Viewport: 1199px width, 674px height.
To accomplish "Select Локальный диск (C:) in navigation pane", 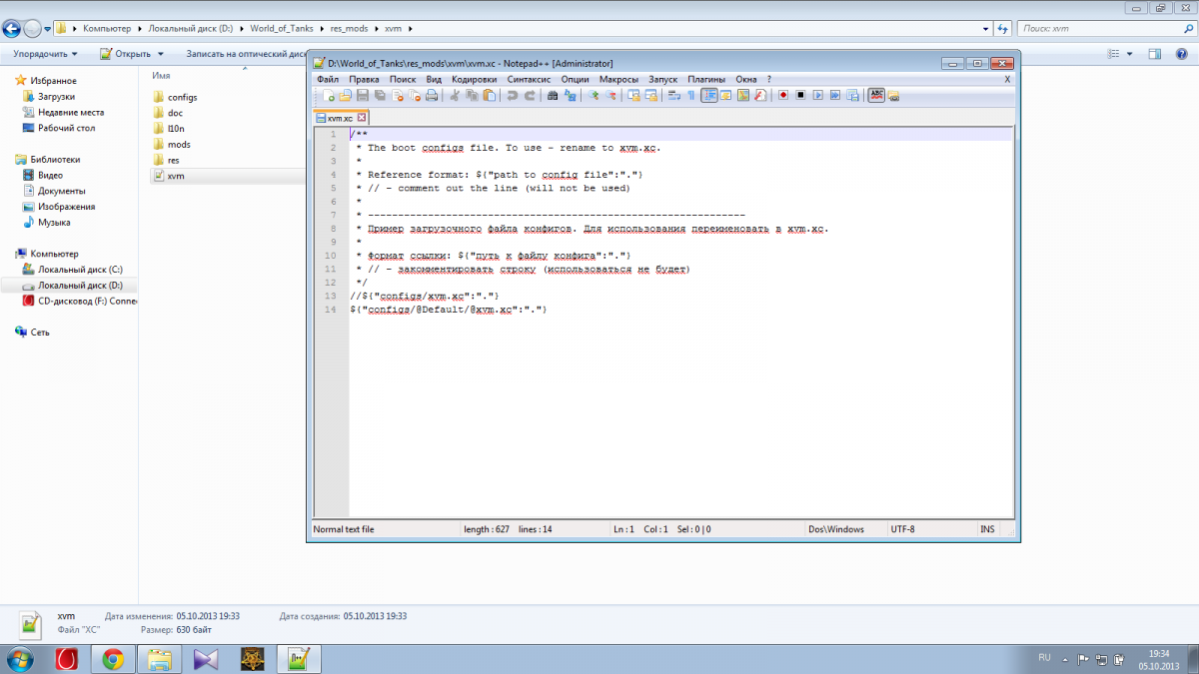I will 80,270.
